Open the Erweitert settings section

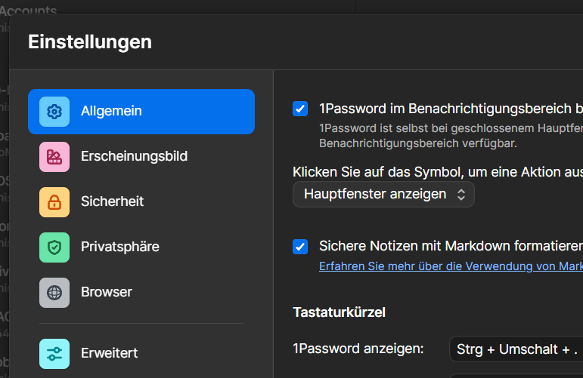pyautogui.click(x=109, y=353)
